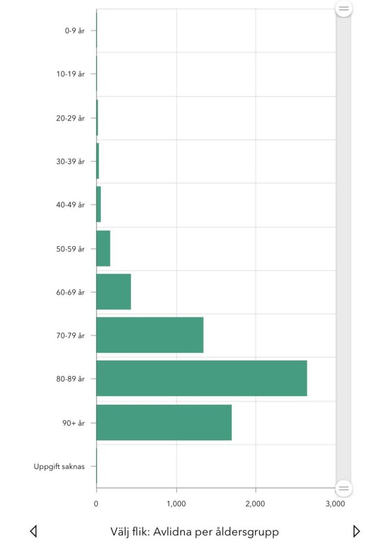Click the 10-19 år axis label
The height and width of the screenshot is (548, 390).
pyautogui.click(x=70, y=74)
